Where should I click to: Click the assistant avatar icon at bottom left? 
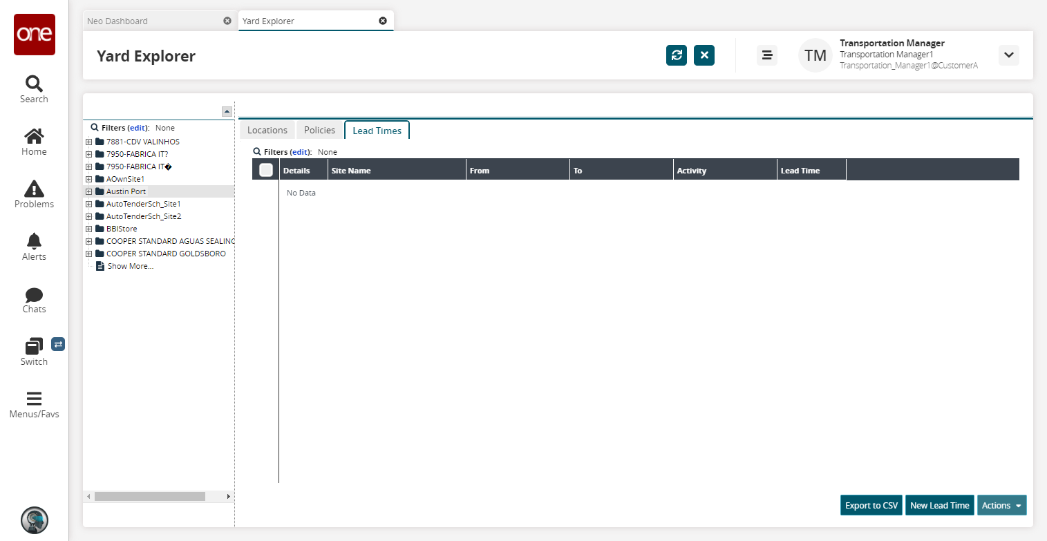34,520
